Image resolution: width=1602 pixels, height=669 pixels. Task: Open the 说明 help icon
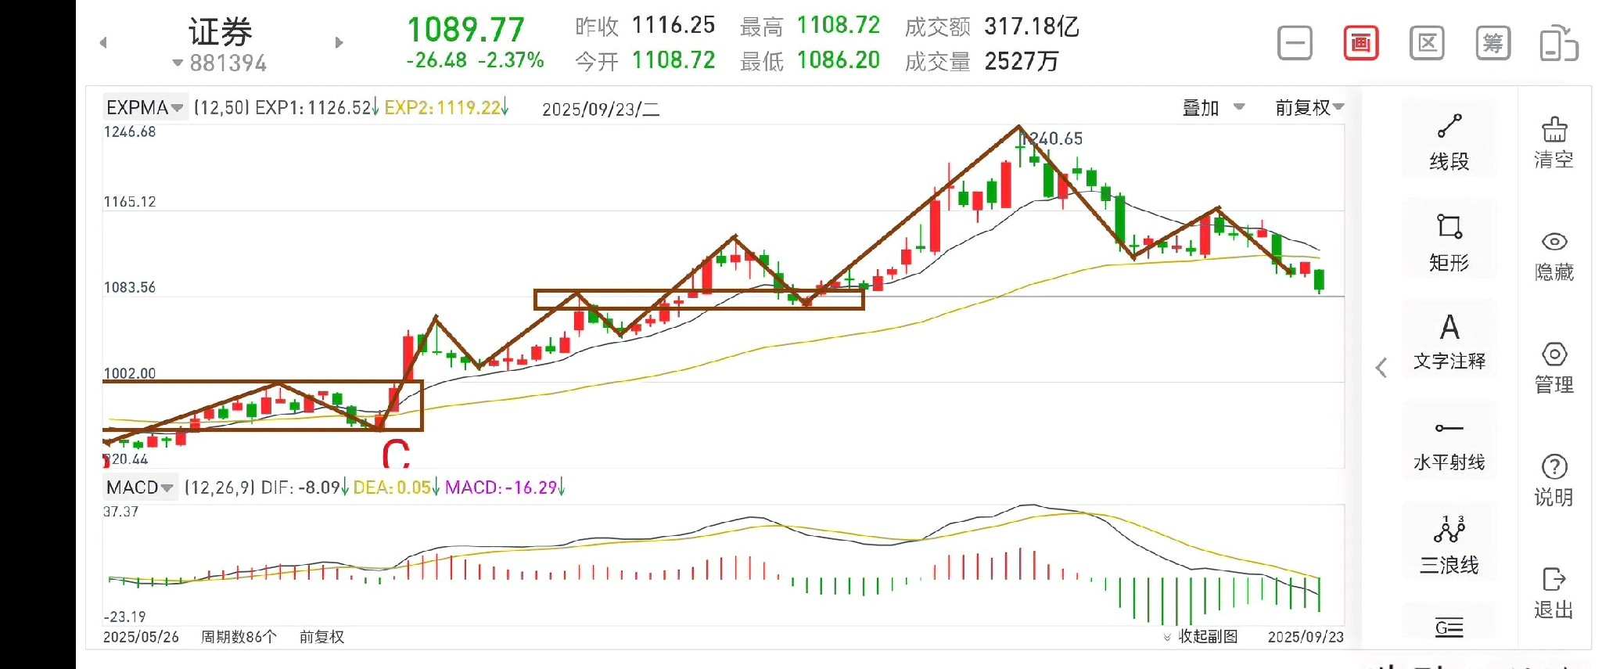pyautogui.click(x=1554, y=480)
